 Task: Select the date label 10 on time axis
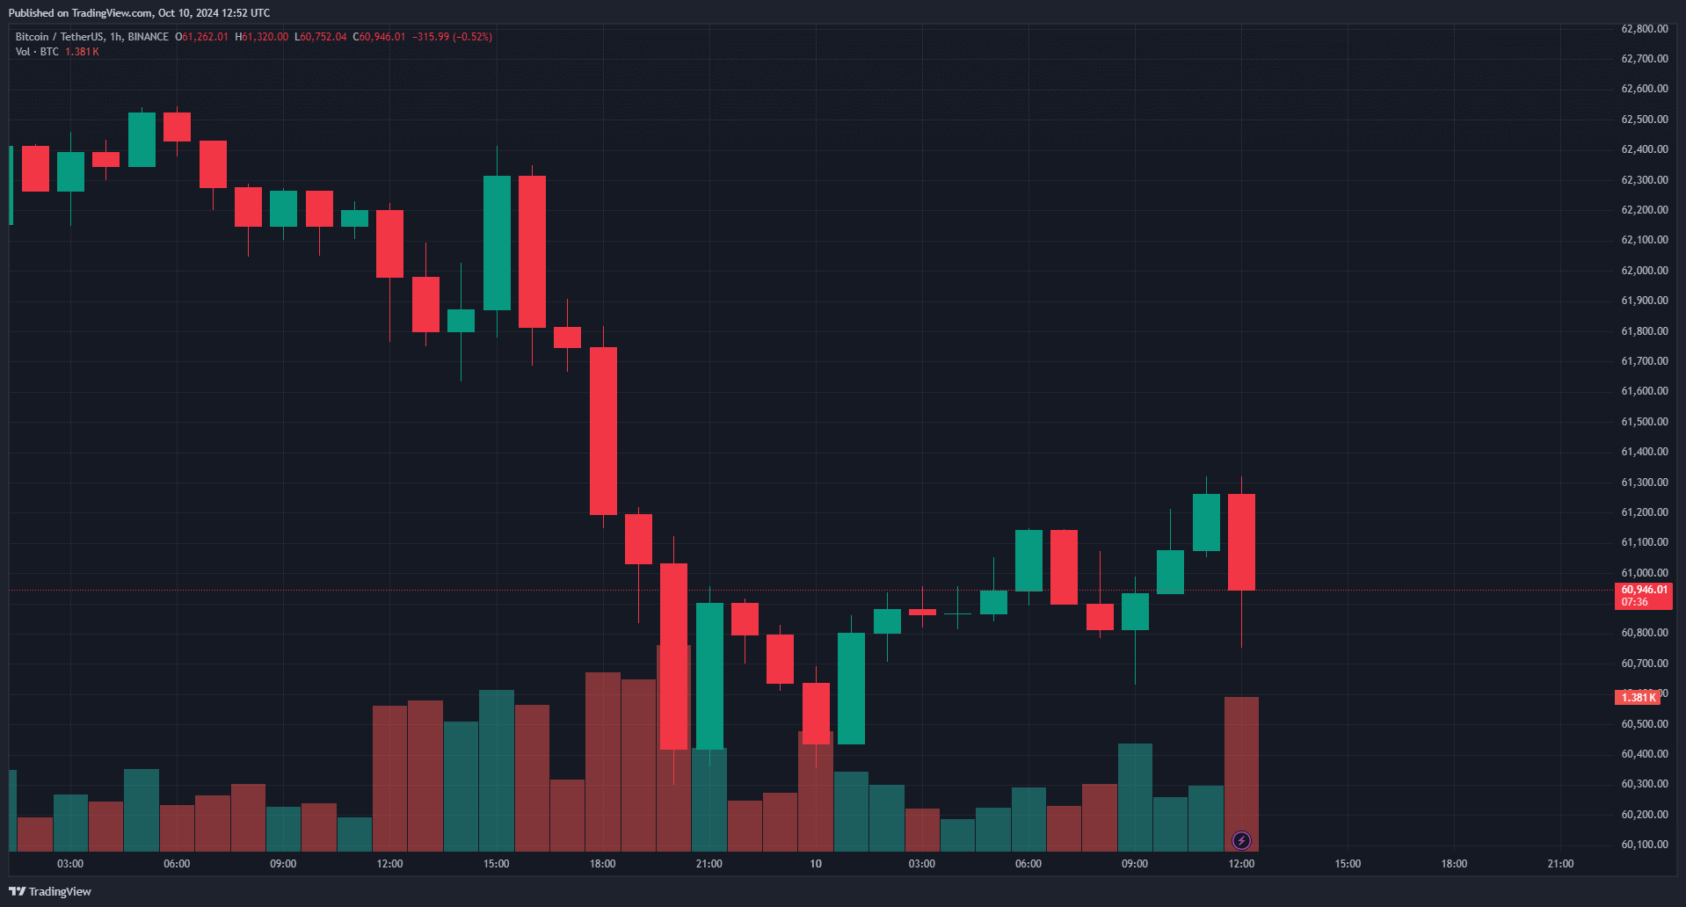pos(816,864)
